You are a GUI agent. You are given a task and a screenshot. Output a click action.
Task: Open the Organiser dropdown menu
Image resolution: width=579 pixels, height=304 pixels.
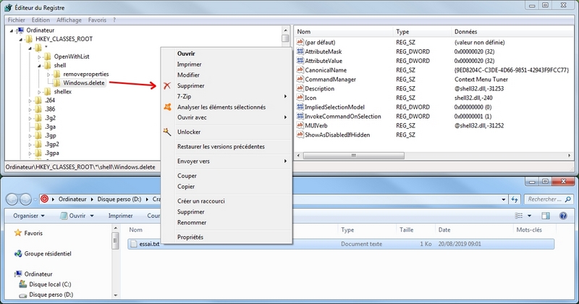pyautogui.click(x=28, y=216)
